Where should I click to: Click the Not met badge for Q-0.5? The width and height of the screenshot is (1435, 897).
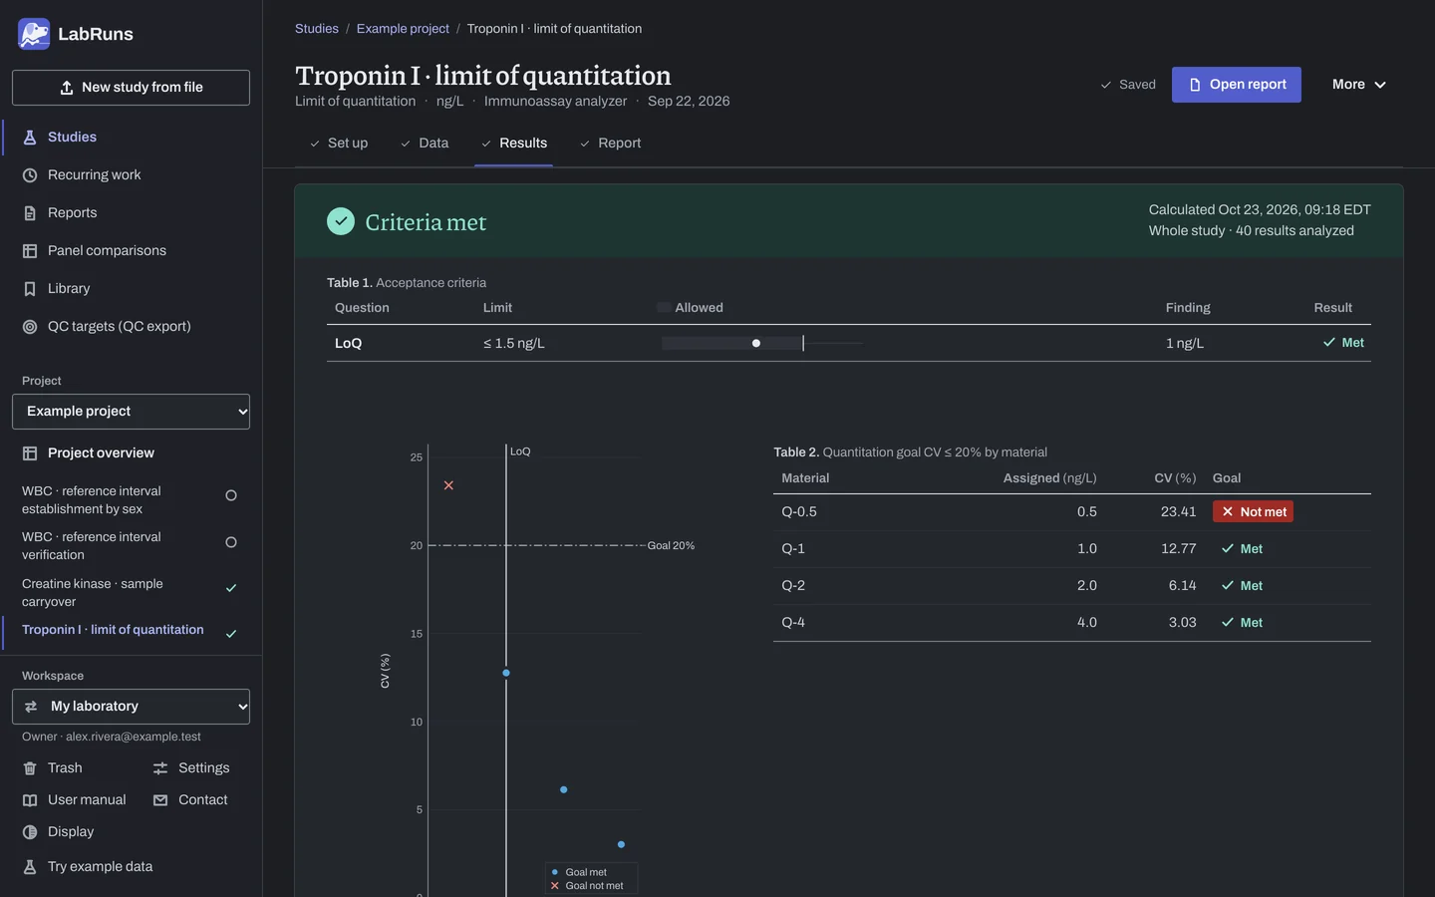tap(1253, 512)
